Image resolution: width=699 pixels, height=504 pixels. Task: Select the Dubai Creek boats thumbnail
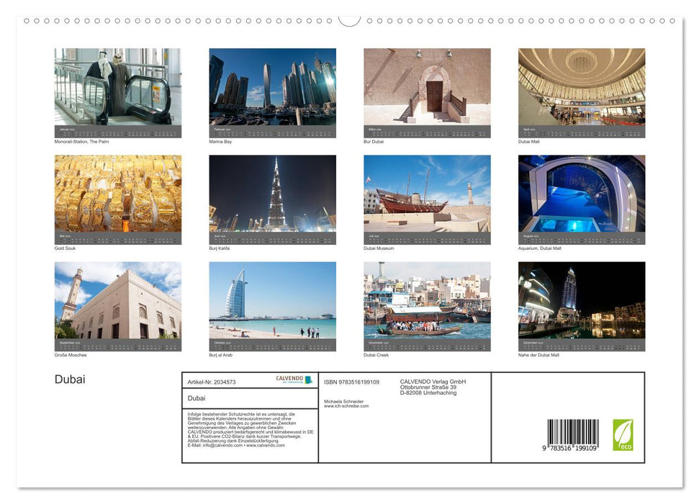click(x=426, y=306)
